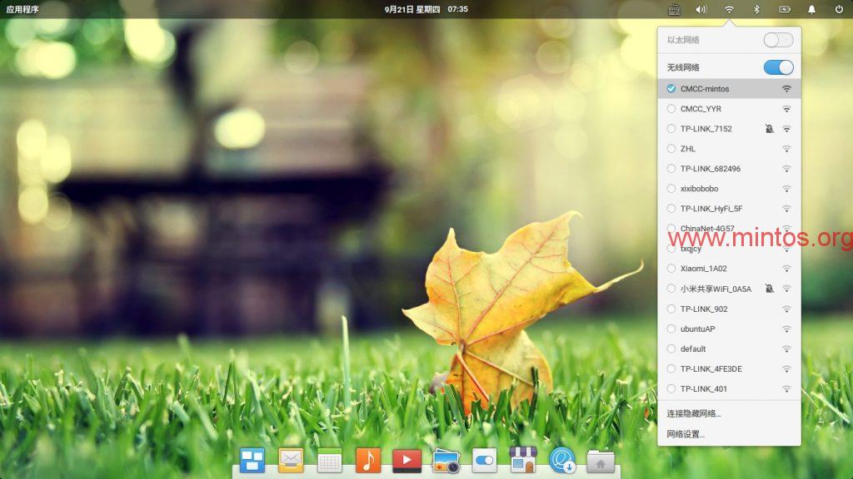The height and width of the screenshot is (479, 853).
Task: Connect to TP-LINK_7152 network
Action: pos(729,129)
